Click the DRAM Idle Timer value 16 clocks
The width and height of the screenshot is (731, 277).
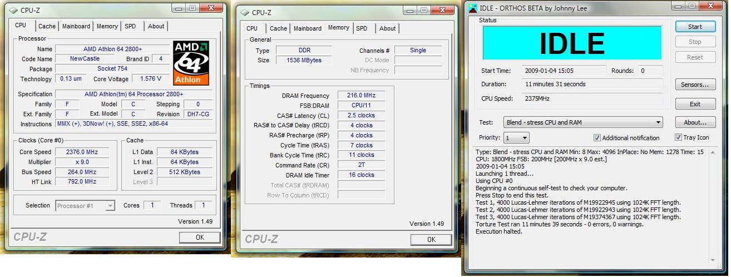tap(361, 175)
